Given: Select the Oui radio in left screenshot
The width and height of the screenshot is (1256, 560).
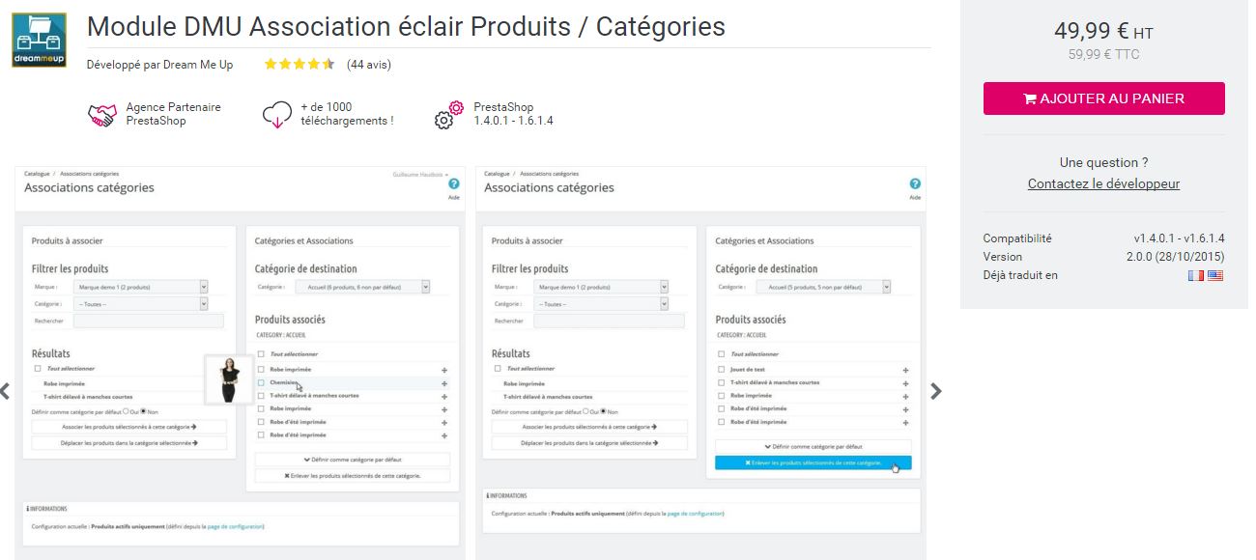Looking at the screenshot, I should [126, 411].
